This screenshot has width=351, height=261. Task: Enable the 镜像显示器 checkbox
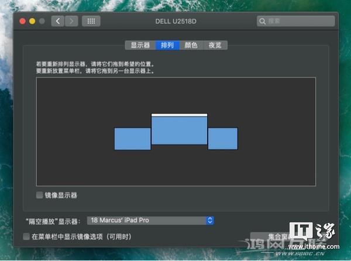[39, 195]
